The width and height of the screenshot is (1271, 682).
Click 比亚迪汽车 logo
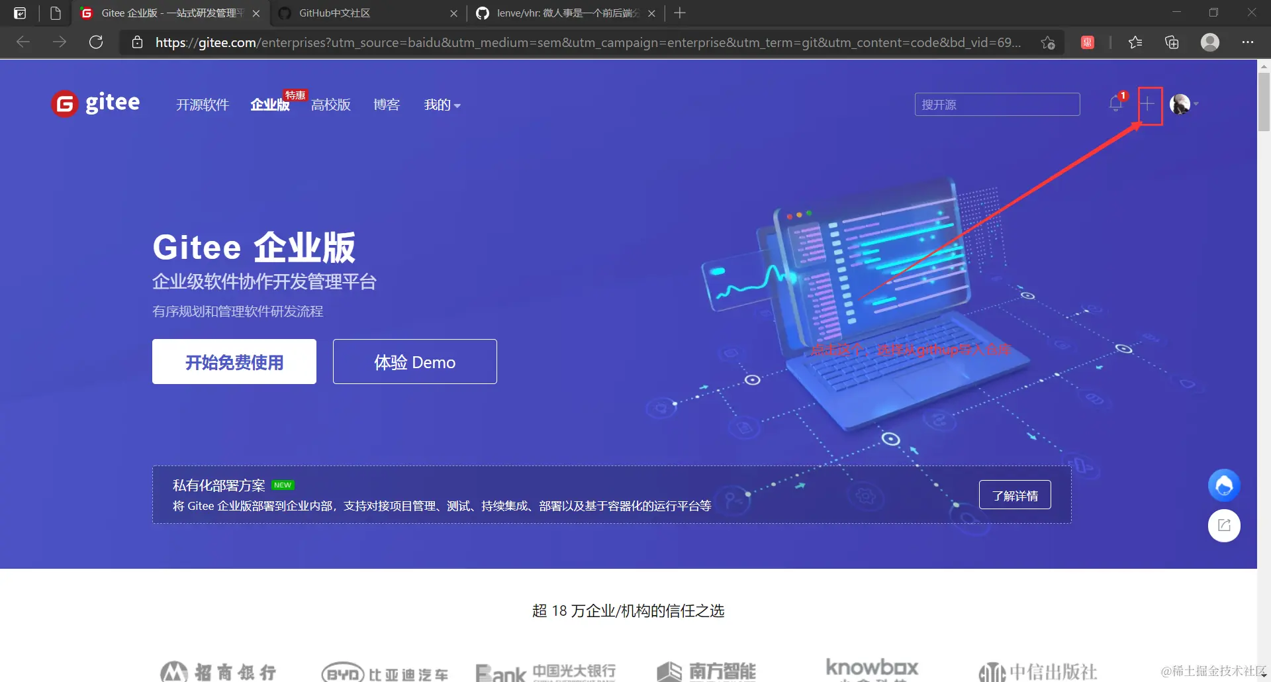pyautogui.click(x=385, y=673)
